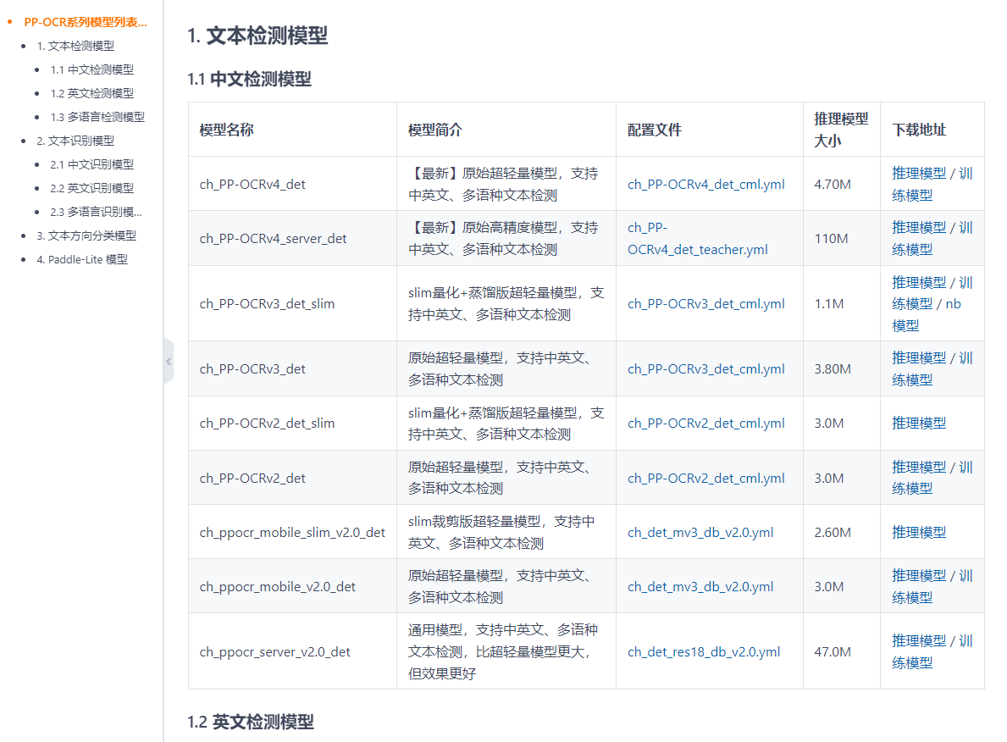1007x742 pixels.
Task: Open 4. Paddle-Lite 模型 in the sidebar
Action: click(82, 259)
